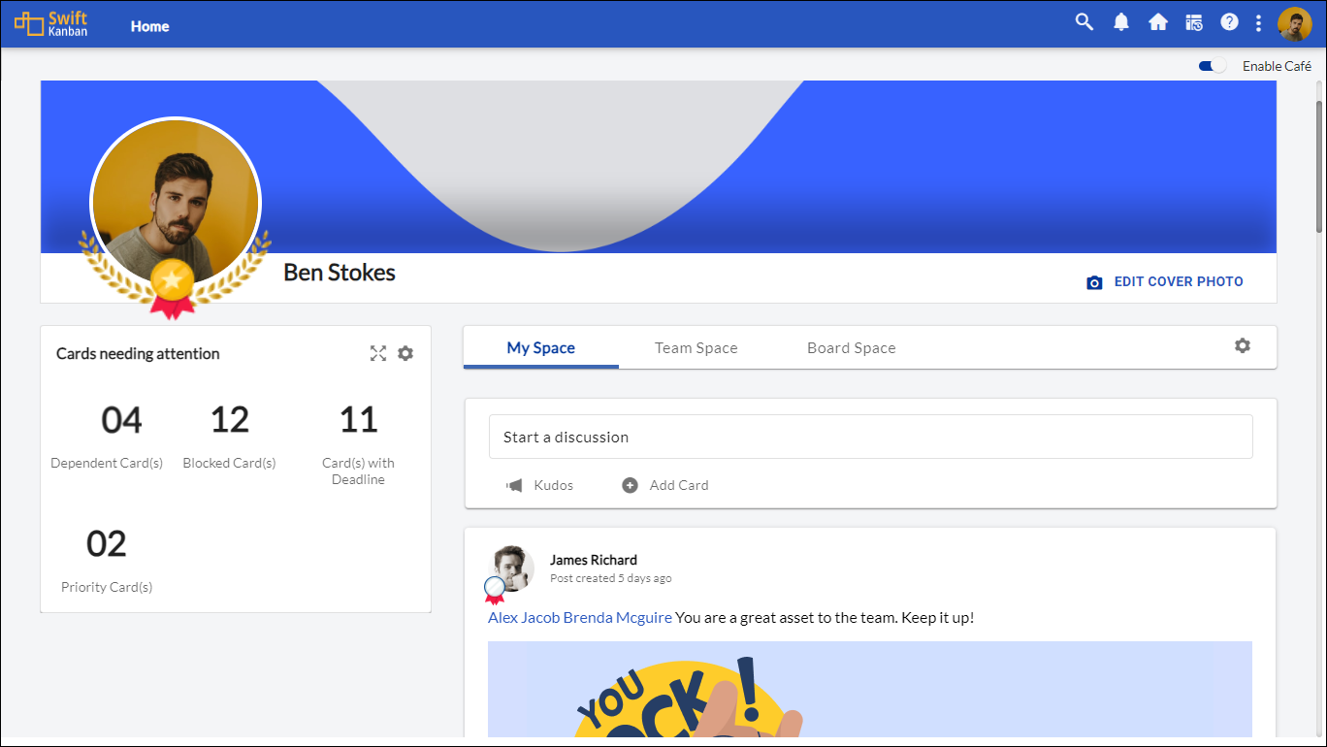Screen dimensions: 1327x747
Task: Open search using the magnifier icon
Action: (1084, 22)
